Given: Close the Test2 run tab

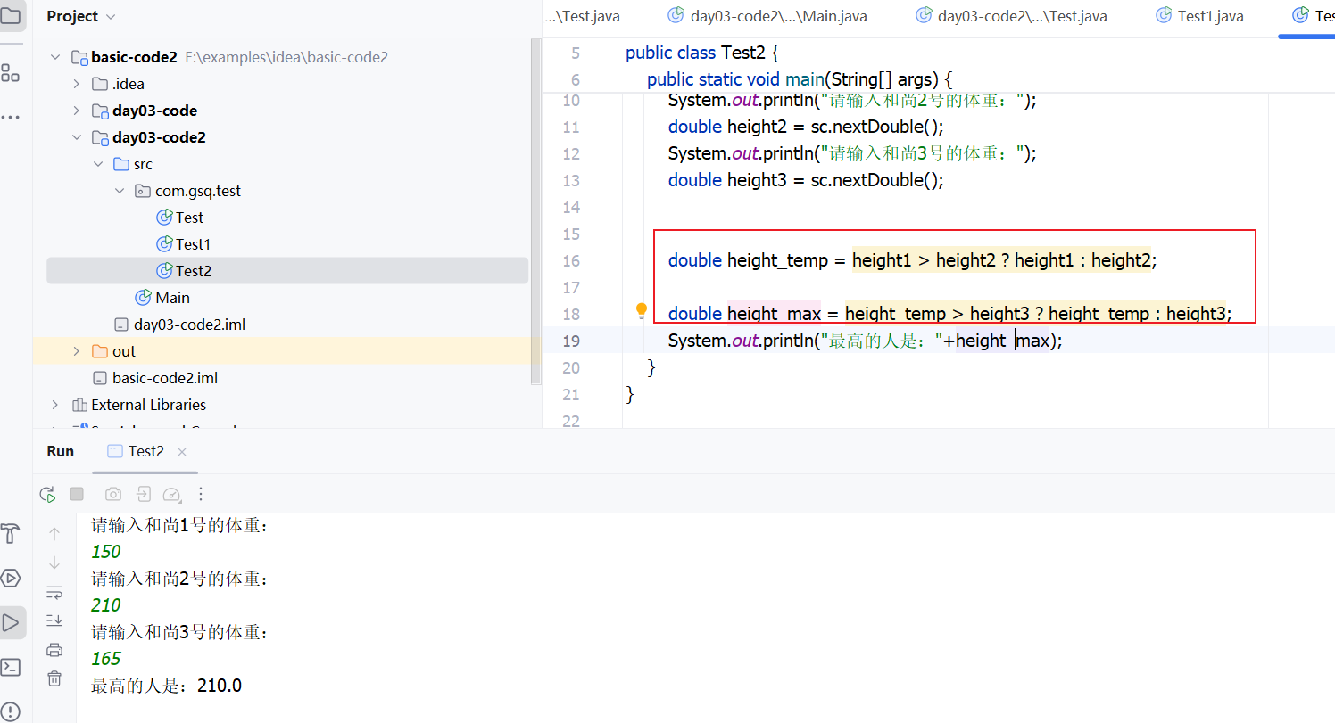Looking at the screenshot, I should click(182, 452).
